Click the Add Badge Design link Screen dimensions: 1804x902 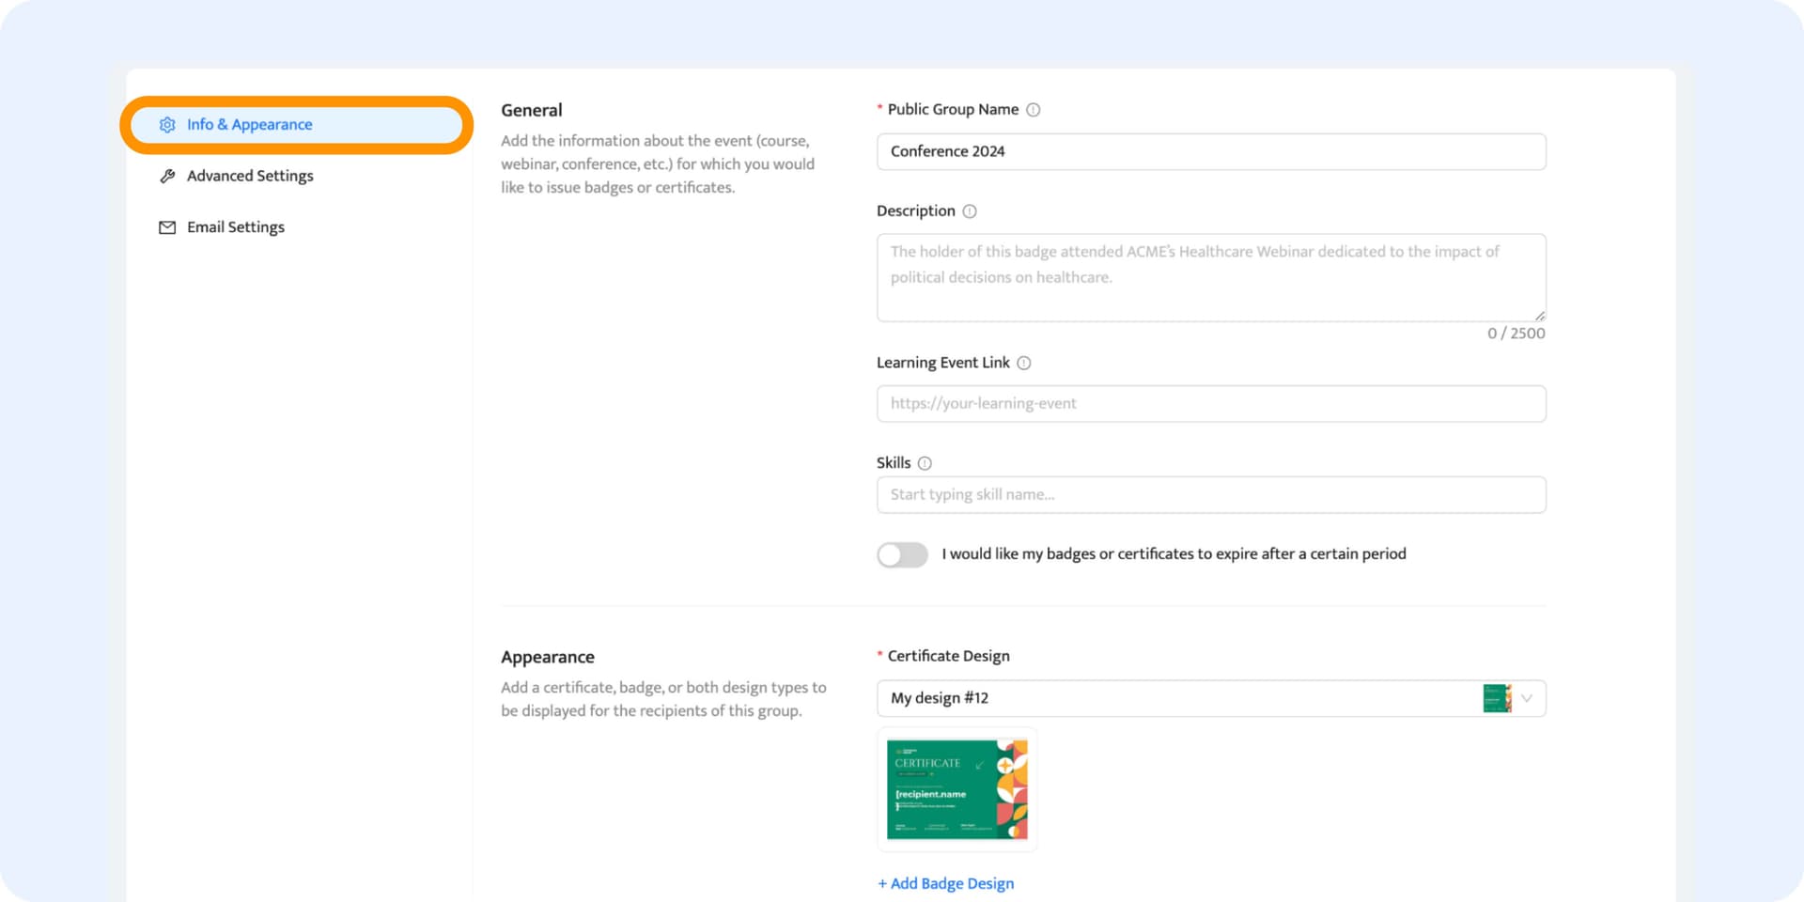(945, 883)
